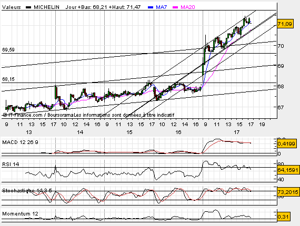Click the 'Momentum 12' indicator title
The height and width of the screenshot is (226, 300).
pos(20,214)
